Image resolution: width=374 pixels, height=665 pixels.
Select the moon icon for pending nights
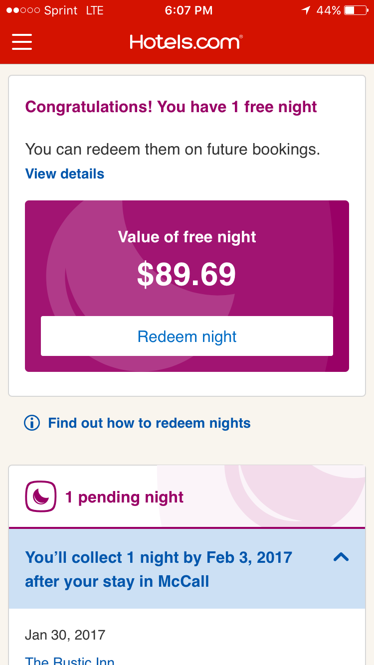point(40,497)
